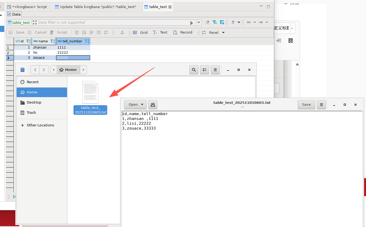
Task: Click the eraser icon to clear data filter
Action: (x=207, y=23)
